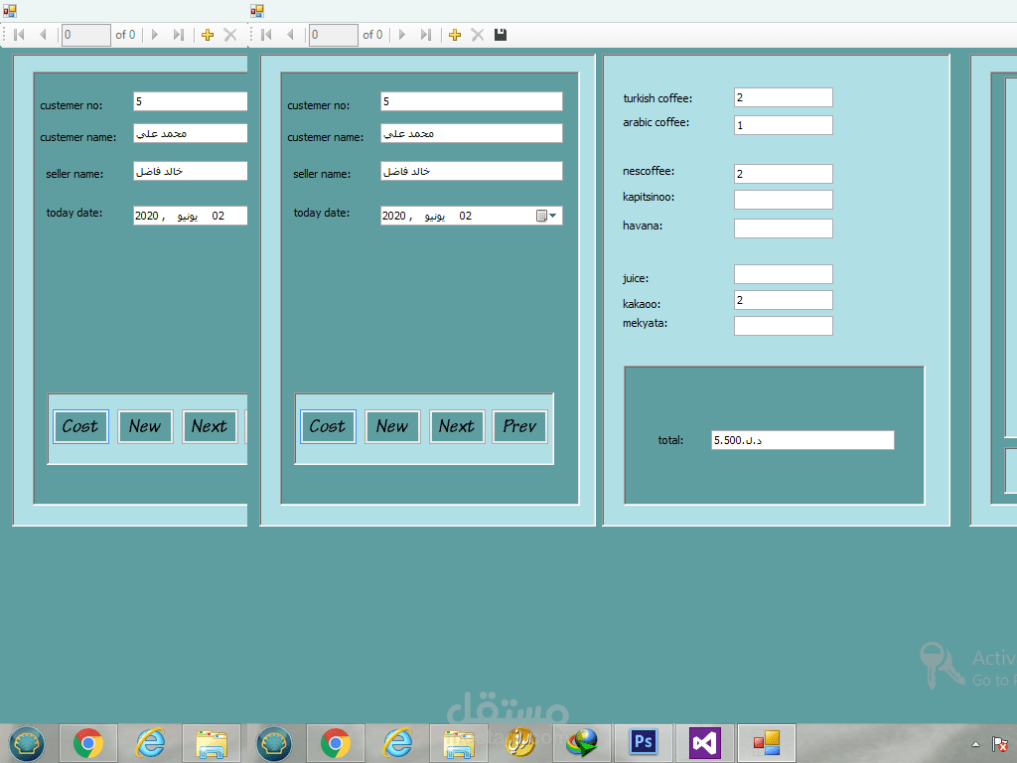Click the nescoffee quantity field
The width and height of the screenshot is (1017, 763).
[x=783, y=174]
